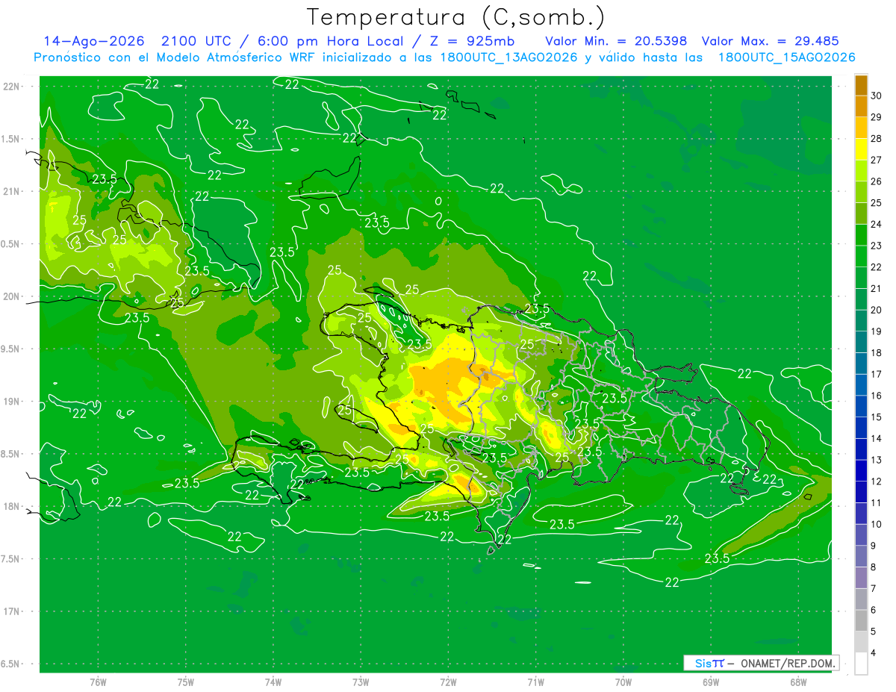Select the purple swatch between 7 and 8
Viewport: 896px width, 692px height.
click(x=861, y=578)
